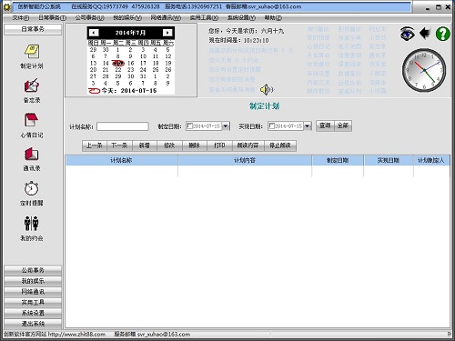This screenshot has width=455, height=341.
Task: Click the app icon in title bar
Action: tap(6, 6)
